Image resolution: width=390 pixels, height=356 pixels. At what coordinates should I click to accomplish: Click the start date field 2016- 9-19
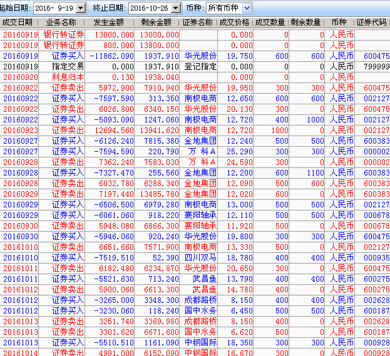click(x=54, y=8)
